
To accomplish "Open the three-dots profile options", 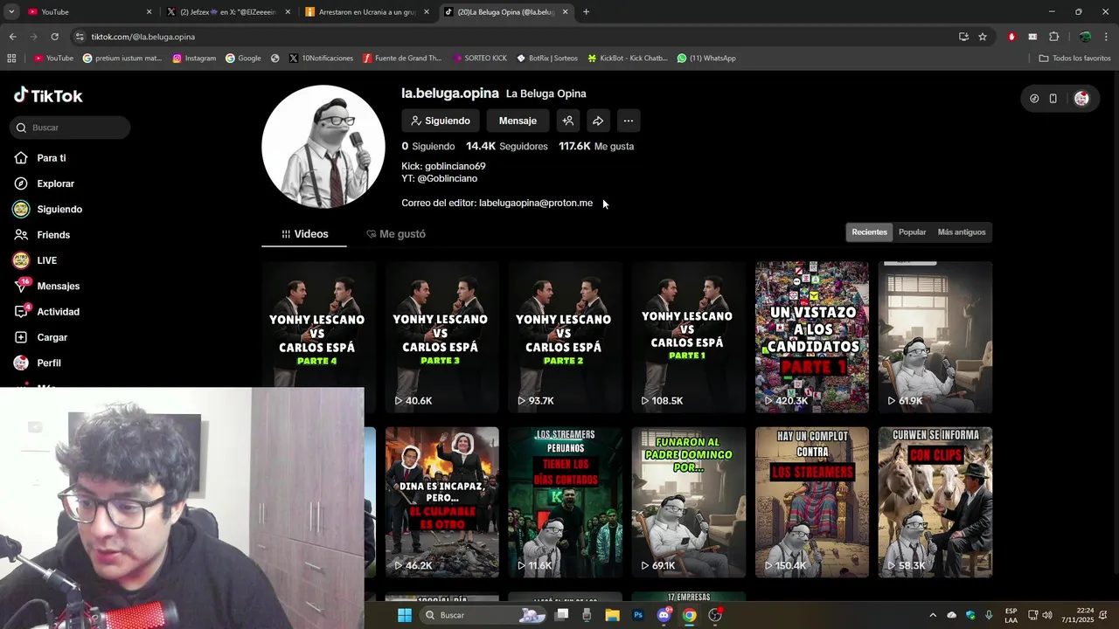I will (628, 121).
